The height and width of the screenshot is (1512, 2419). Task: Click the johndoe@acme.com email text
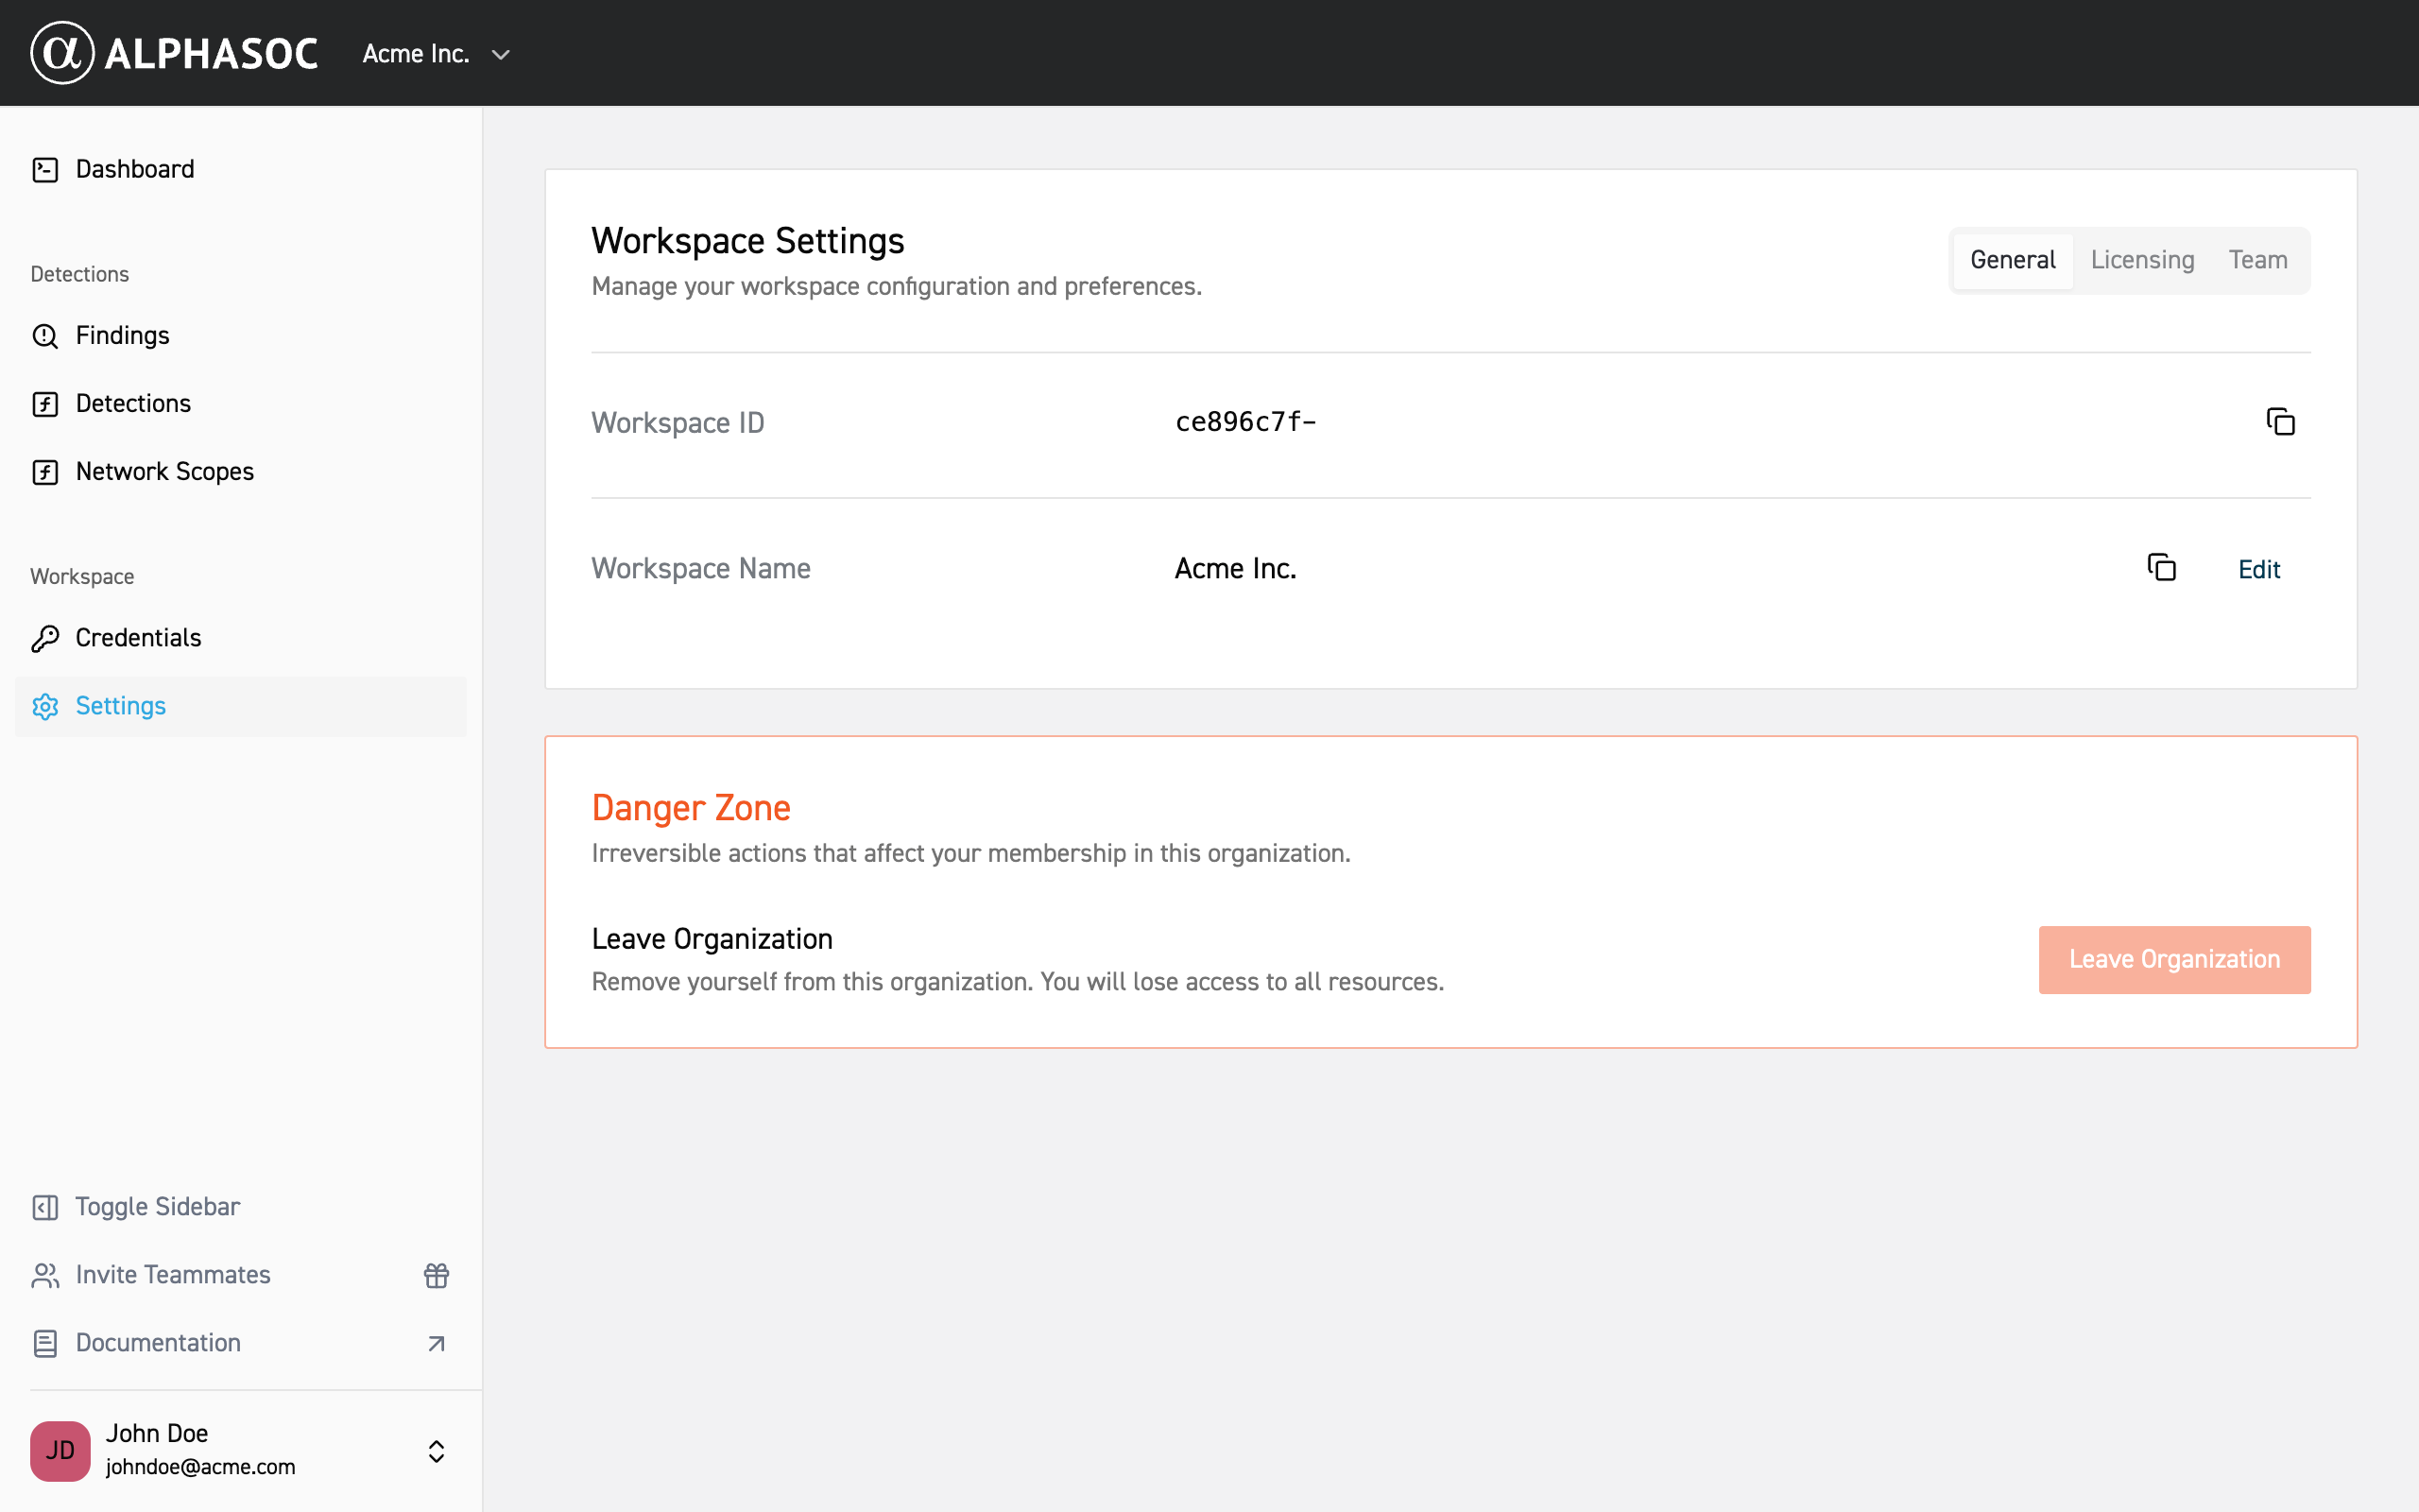click(201, 1466)
